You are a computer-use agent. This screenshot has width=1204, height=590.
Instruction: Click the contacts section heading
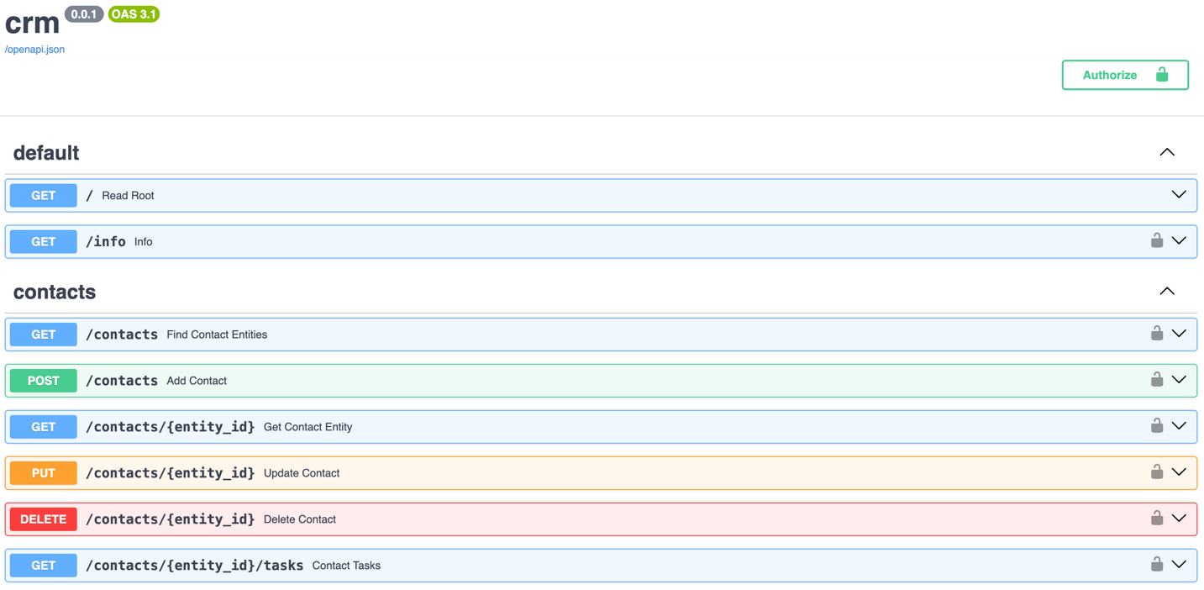click(55, 292)
